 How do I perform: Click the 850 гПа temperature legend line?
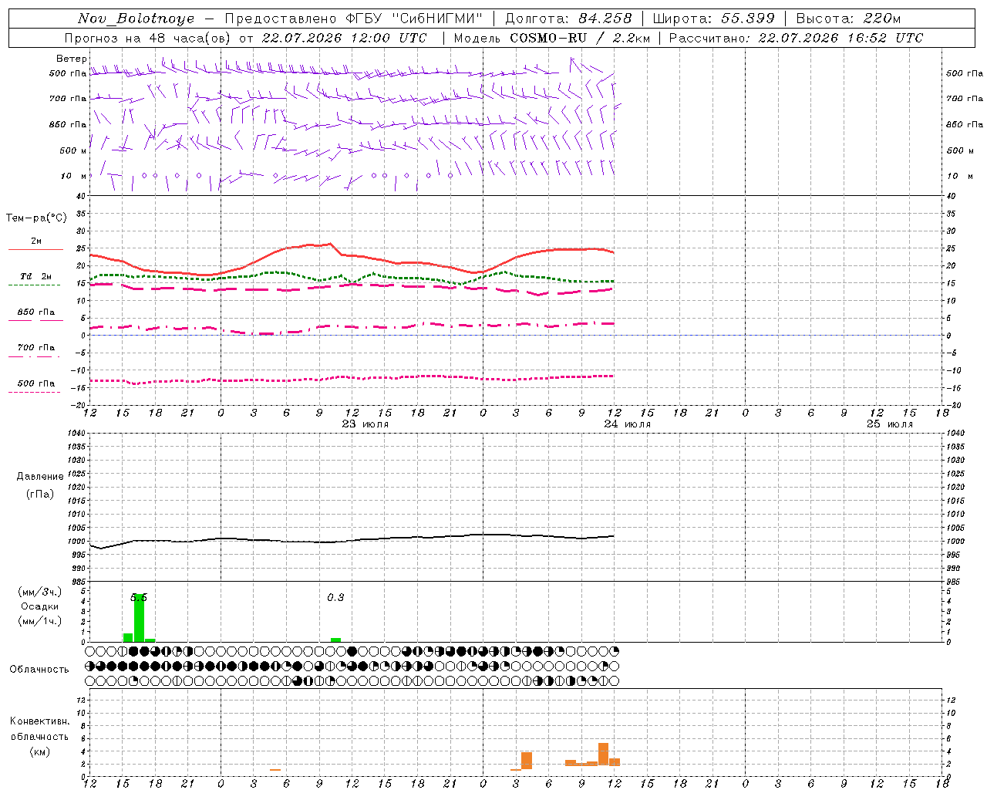pyautogui.click(x=35, y=316)
